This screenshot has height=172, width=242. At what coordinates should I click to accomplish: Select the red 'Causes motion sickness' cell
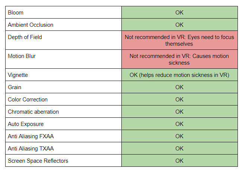[179, 59]
